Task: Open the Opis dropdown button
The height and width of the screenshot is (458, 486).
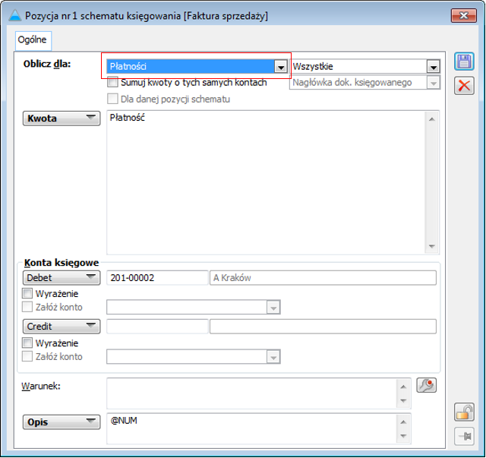Action: (x=62, y=422)
